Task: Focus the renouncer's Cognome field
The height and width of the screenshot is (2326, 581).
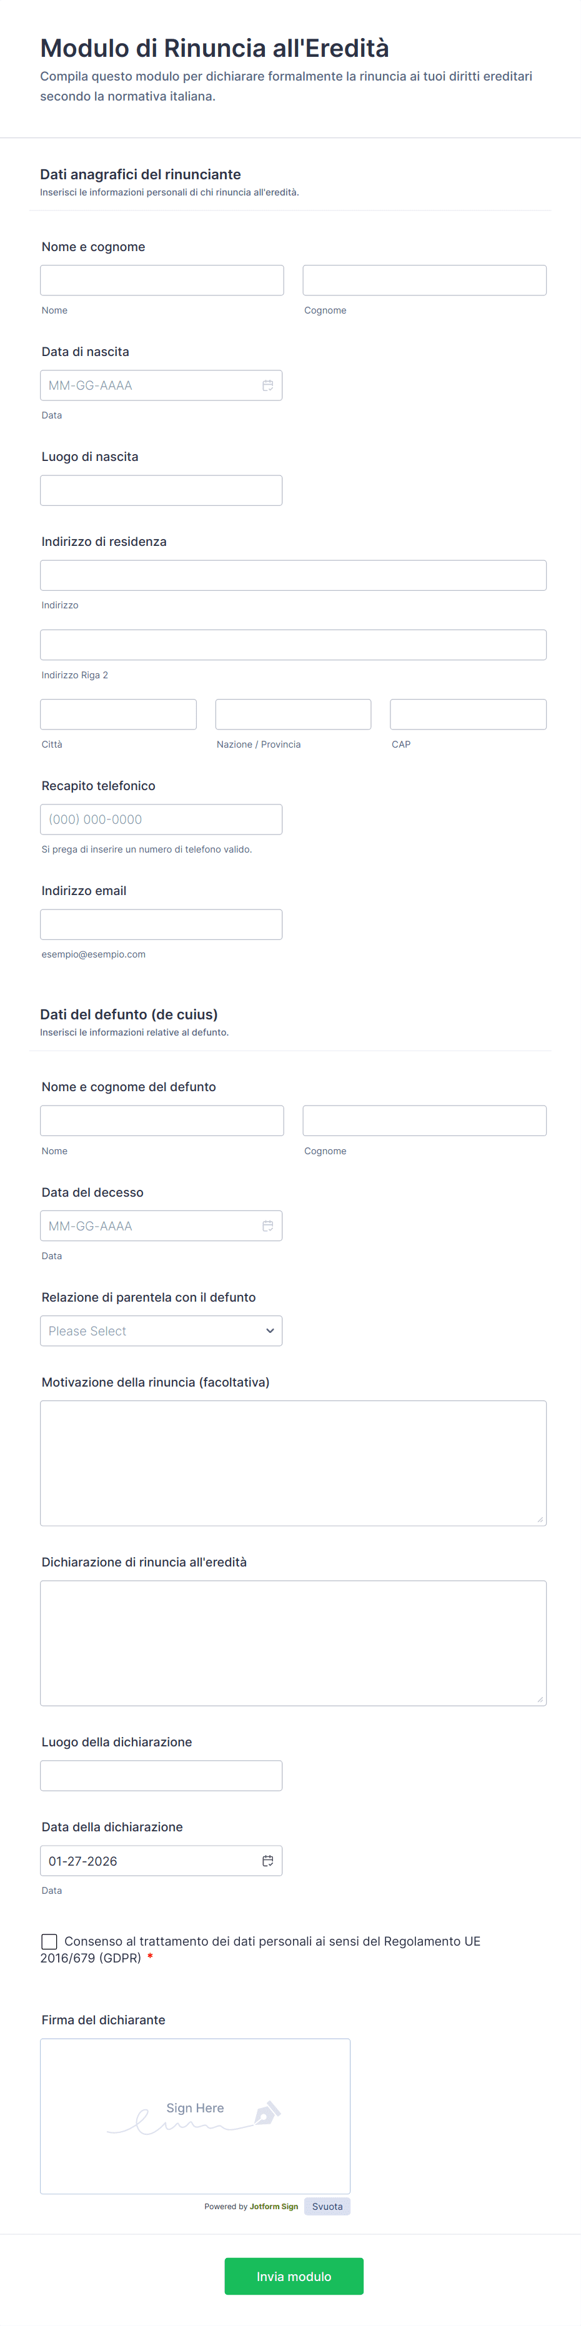Action: 424,280
